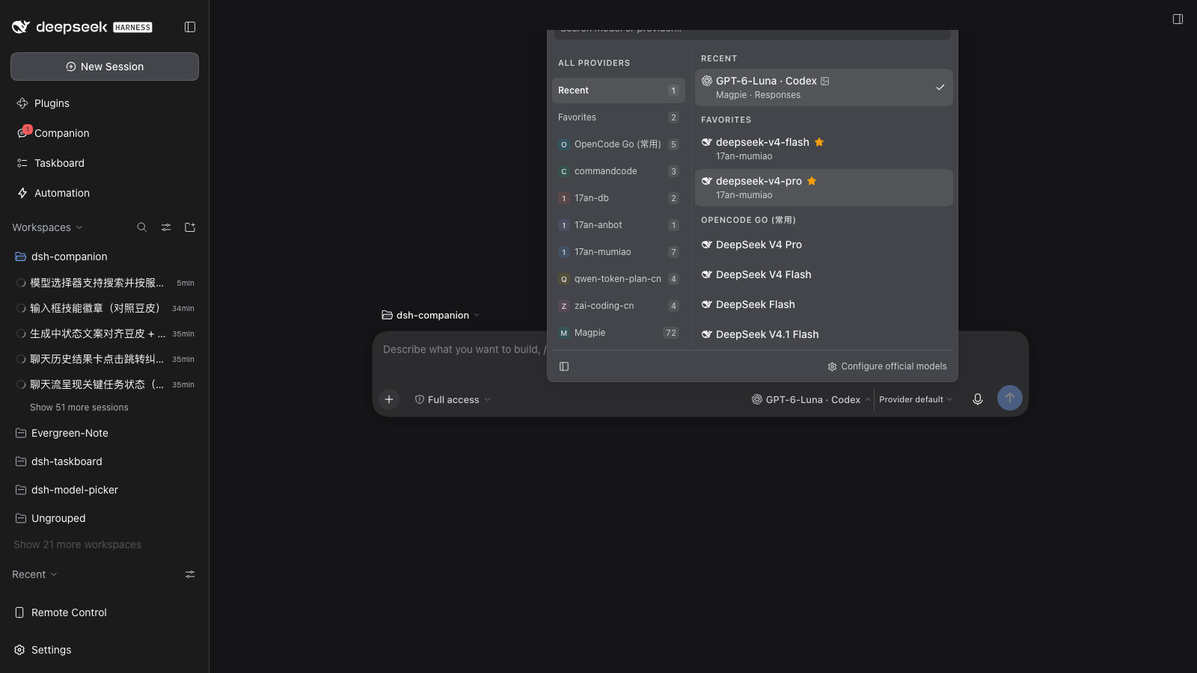Unfavorite deepseek-v4-flash via star icon
The height and width of the screenshot is (673, 1197).
coord(819,142)
